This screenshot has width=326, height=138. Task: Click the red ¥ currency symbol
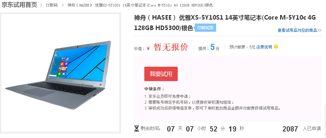point(148,48)
